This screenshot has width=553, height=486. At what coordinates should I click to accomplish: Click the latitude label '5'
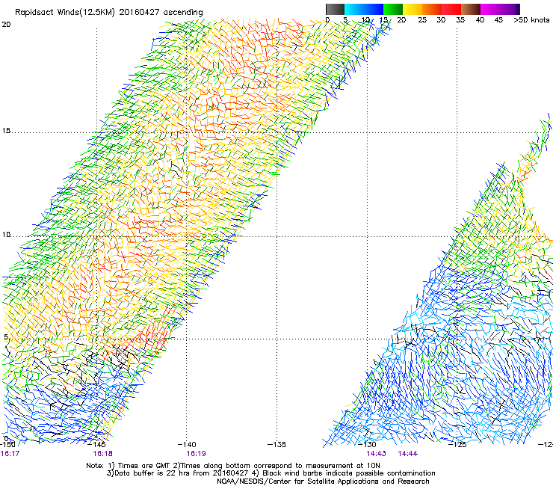6,337
